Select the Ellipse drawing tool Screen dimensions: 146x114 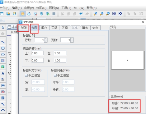(x=3, y=54)
